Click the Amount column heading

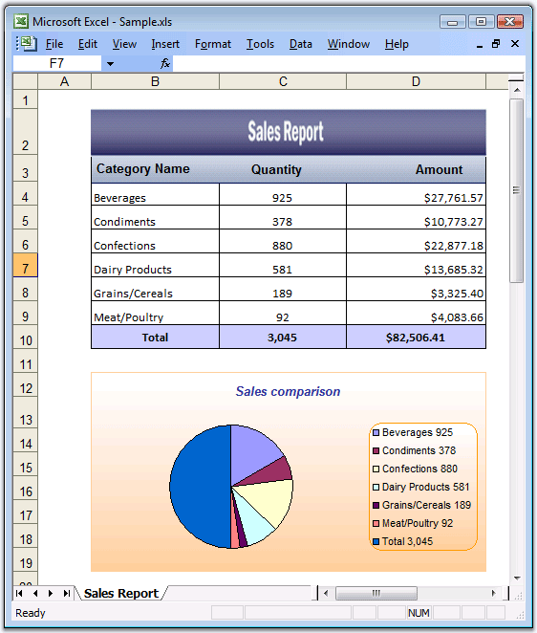coord(439,169)
